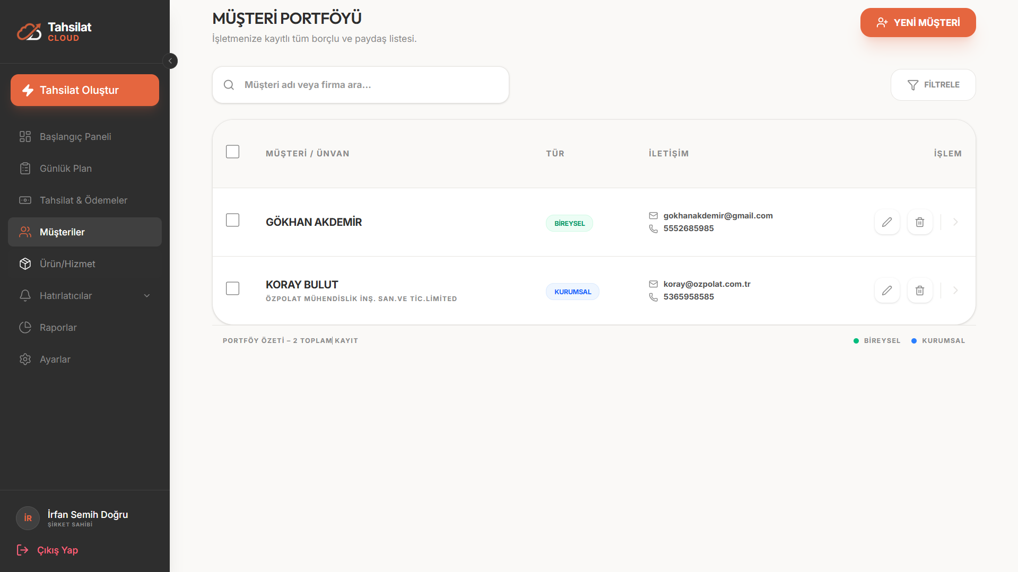
Task: Click the Yeni Müşteri button
Action: point(918,22)
